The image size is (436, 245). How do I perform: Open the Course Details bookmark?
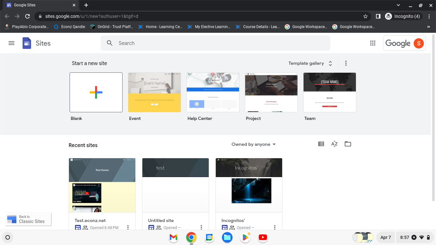click(x=258, y=27)
